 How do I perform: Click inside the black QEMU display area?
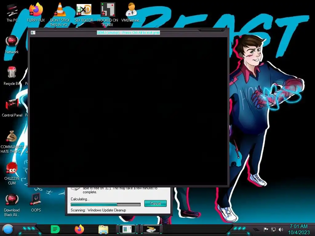[x=129, y=111]
